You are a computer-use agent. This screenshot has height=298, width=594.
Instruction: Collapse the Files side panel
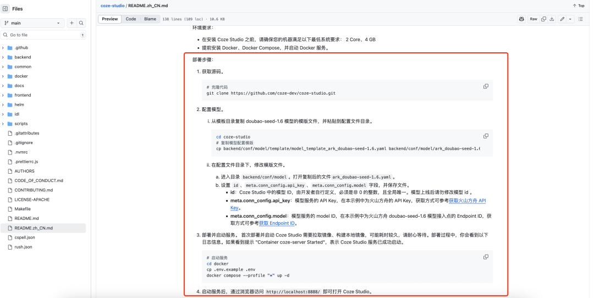[5, 9]
